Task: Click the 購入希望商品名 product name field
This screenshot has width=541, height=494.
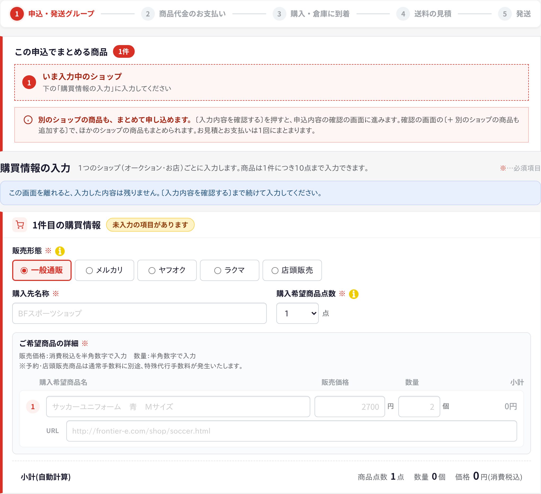Action: pos(178,406)
